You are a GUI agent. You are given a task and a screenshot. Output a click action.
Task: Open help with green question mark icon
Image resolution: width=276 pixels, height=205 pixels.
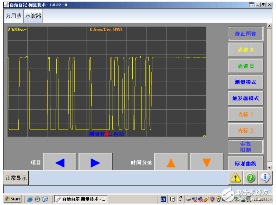(251, 178)
